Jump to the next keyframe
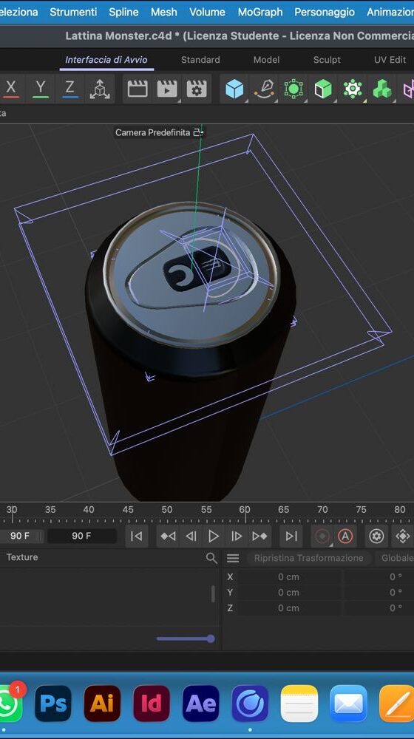The image size is (414, 739). point(259,536)
